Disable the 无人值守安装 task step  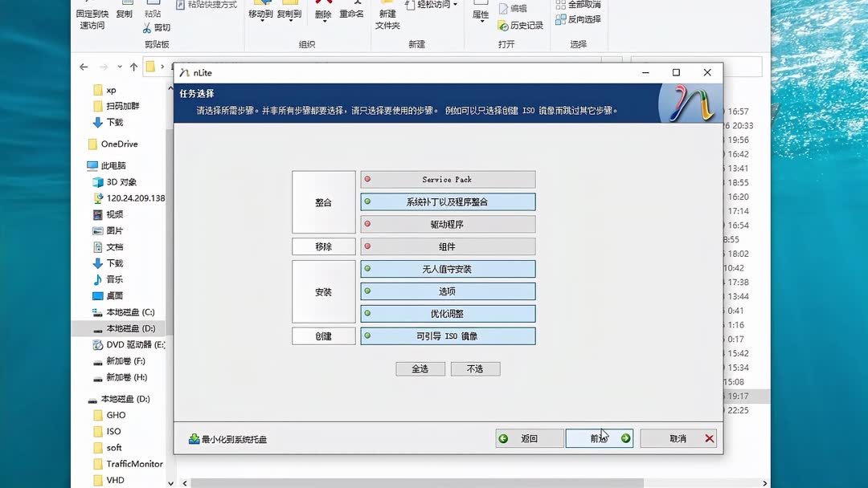pos(447,268)
